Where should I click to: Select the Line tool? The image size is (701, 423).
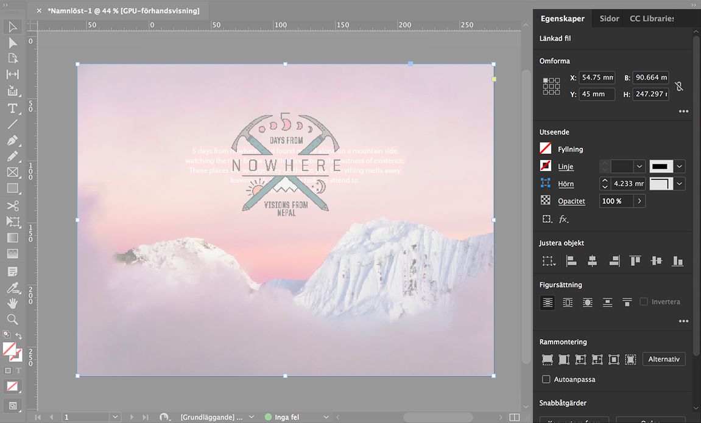[13, 124]
